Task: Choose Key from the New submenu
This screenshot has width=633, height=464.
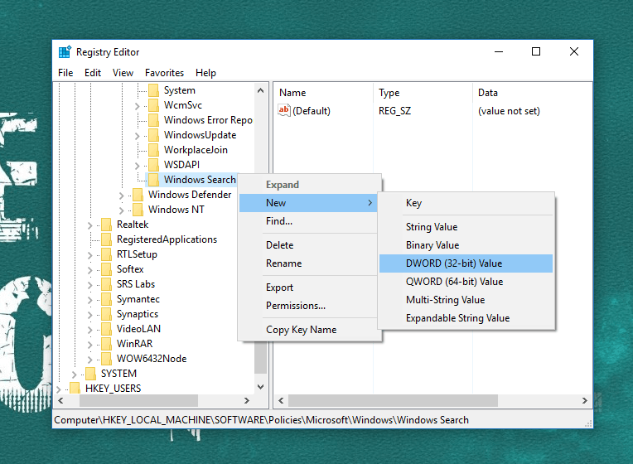Action: 466,203
